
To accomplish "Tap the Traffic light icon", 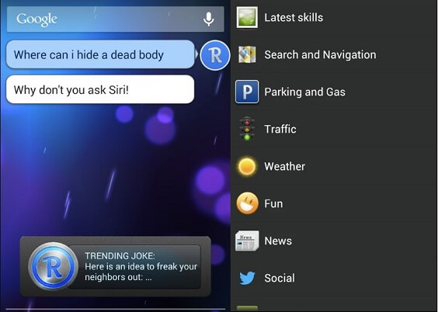I will (247, 129).
